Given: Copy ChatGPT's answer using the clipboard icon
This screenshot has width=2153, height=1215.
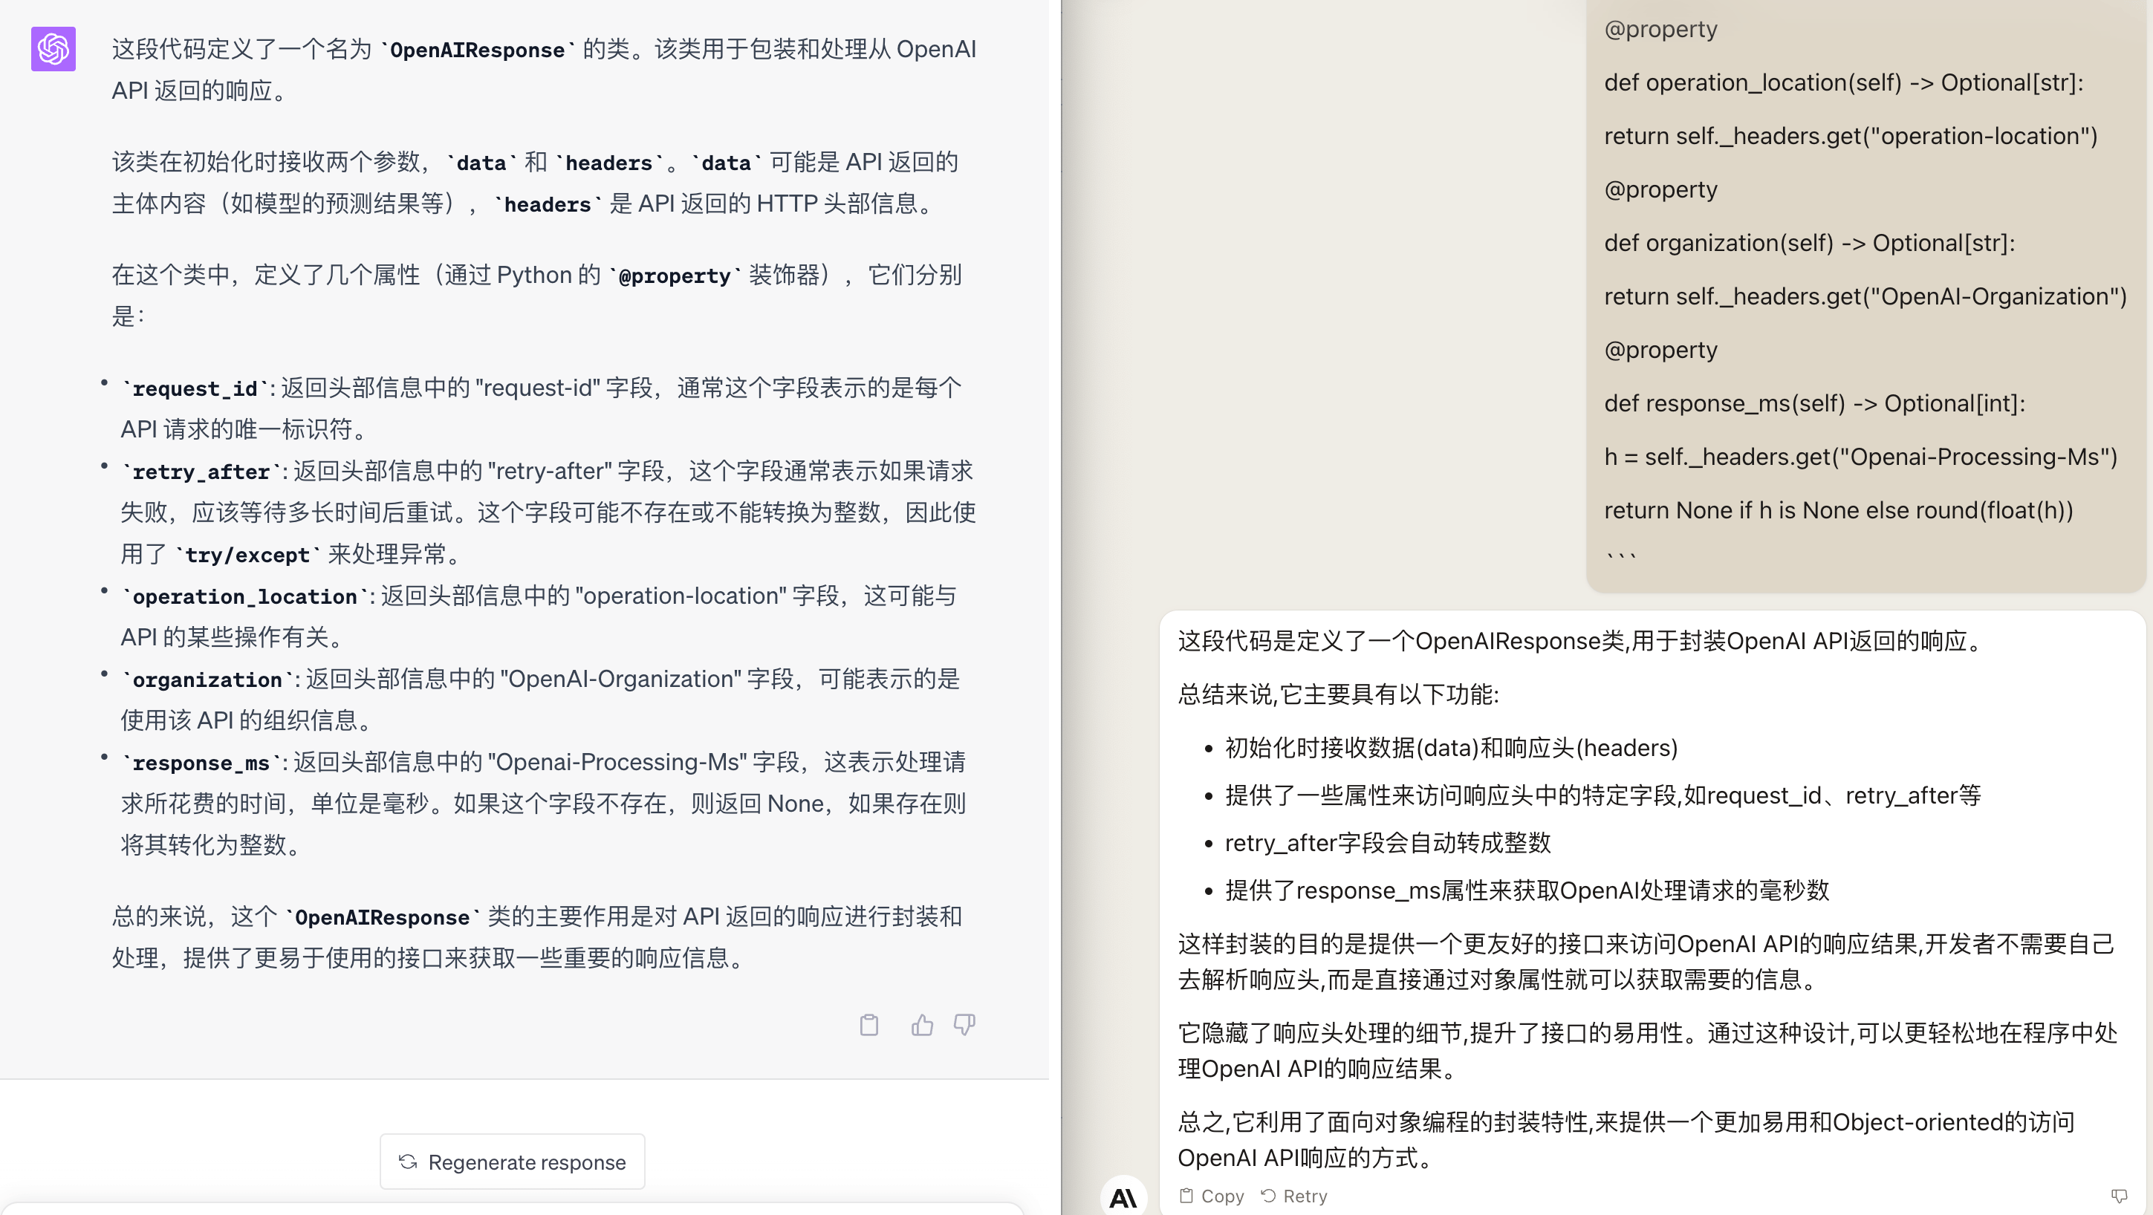Looking at the screenshot, I should point(869,1024).
